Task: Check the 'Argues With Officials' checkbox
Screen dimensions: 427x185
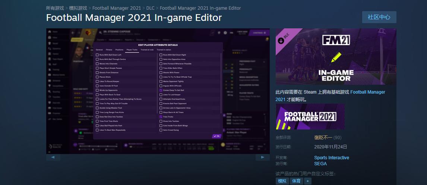Action: pos(161,86)
